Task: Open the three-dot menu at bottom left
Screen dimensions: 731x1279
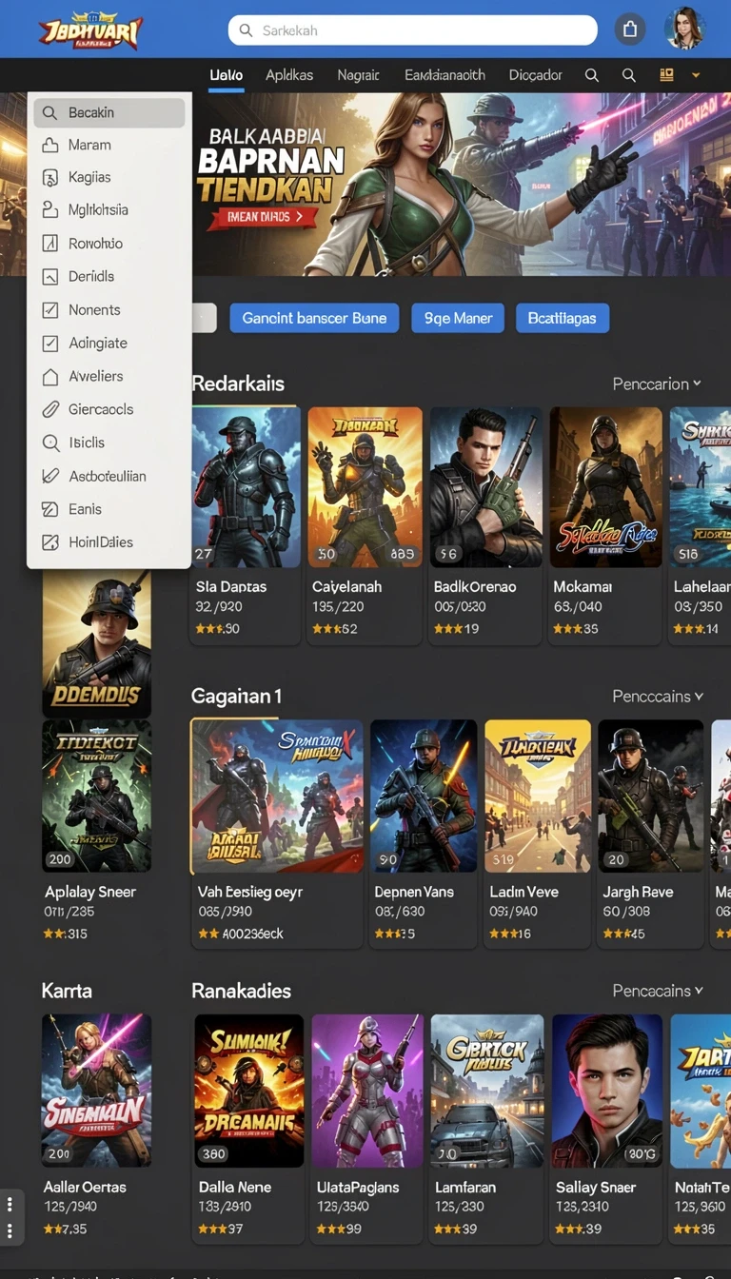Action: (x=10, y=1216)
